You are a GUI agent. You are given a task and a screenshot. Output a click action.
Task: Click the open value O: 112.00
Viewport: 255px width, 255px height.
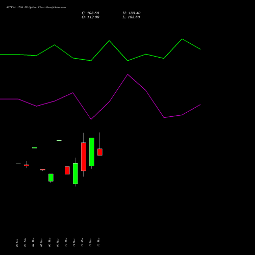(x=90, y=17)
